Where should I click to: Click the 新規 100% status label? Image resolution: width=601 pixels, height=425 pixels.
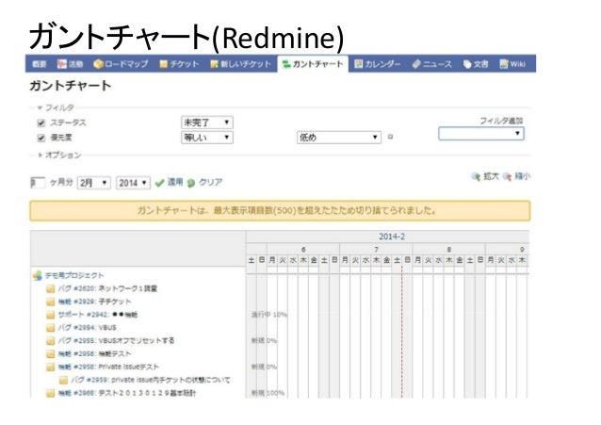(268, 393)
